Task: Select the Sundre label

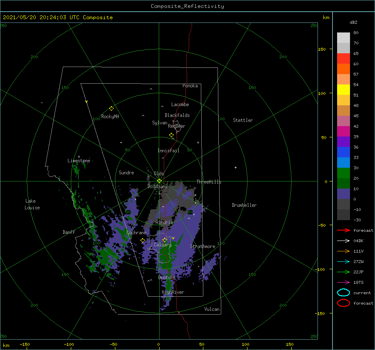Action: (127, 173)
